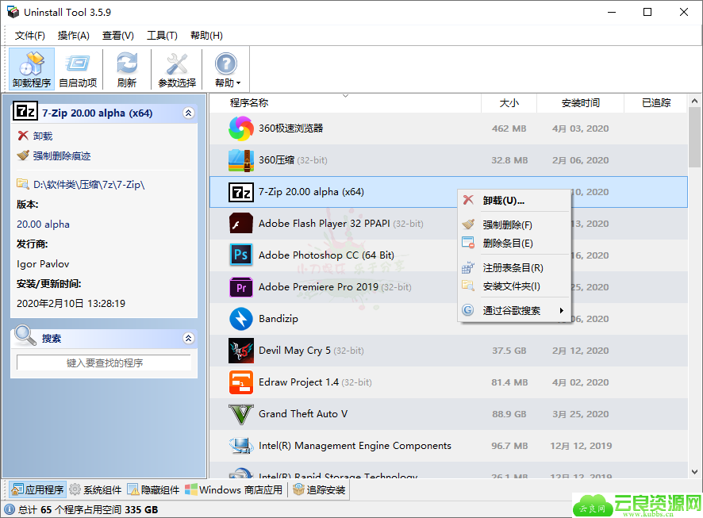Collapse the 7-Zip details panel chevron
703x518 pixels.
click(189, 113)
